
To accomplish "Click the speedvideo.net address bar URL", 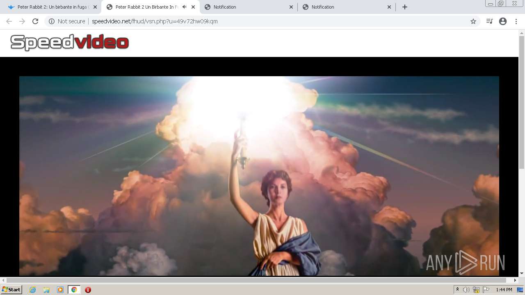I will [x=155, y=21].
